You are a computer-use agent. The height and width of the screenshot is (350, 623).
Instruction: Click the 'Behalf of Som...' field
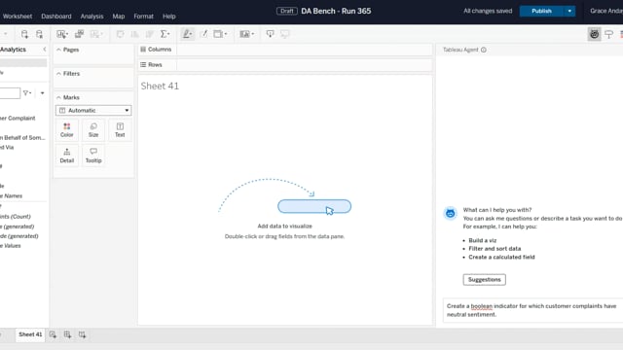(x=22, y=138)
